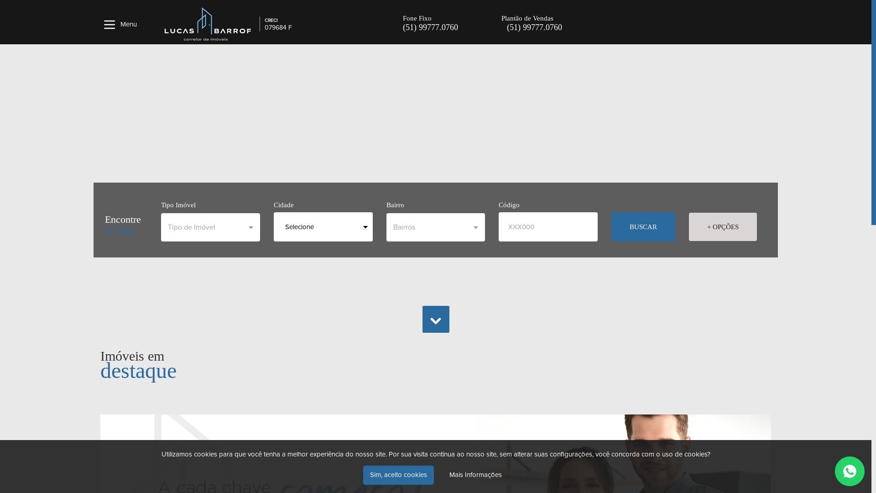Click the Código XXX000 input field
Image resolution: width=876 pixels, height=493 pixels.
pos(548,227)
